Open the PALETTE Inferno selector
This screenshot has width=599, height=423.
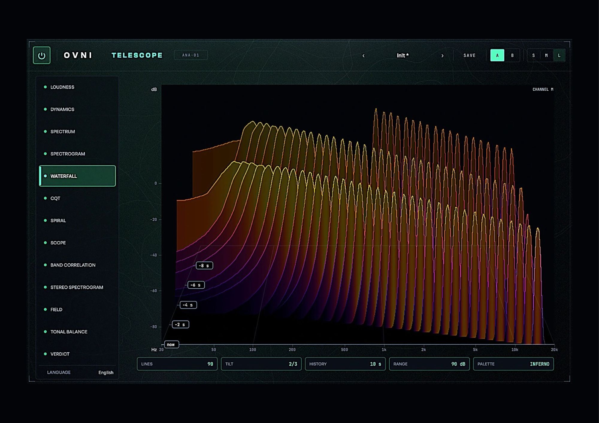click(513, 364)
